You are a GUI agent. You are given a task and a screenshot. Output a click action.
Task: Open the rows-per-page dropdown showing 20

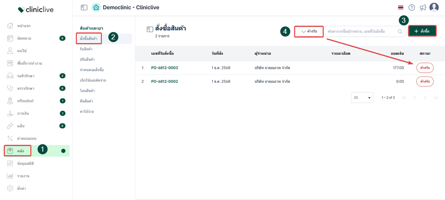(x=362, y=97)
